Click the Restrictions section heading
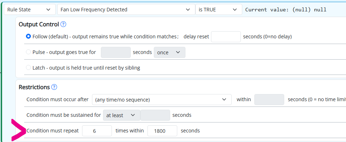The image size is (346, 142). (34, 87)
